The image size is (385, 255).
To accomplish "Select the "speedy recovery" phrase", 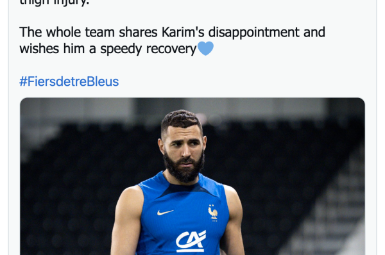I will pyautogui.click(x=148, y=49).
